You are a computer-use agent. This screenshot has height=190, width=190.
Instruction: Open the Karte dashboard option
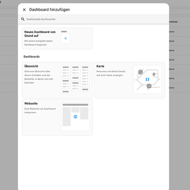pos(129,80)
